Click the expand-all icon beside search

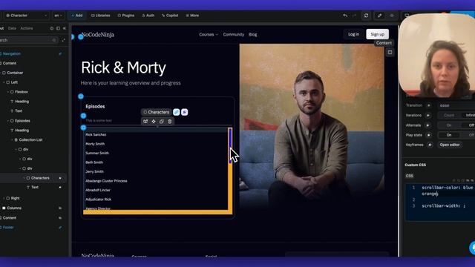pos(63,40)
